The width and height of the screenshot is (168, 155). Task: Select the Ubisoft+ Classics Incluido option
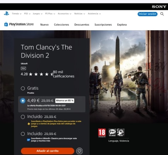23,134
